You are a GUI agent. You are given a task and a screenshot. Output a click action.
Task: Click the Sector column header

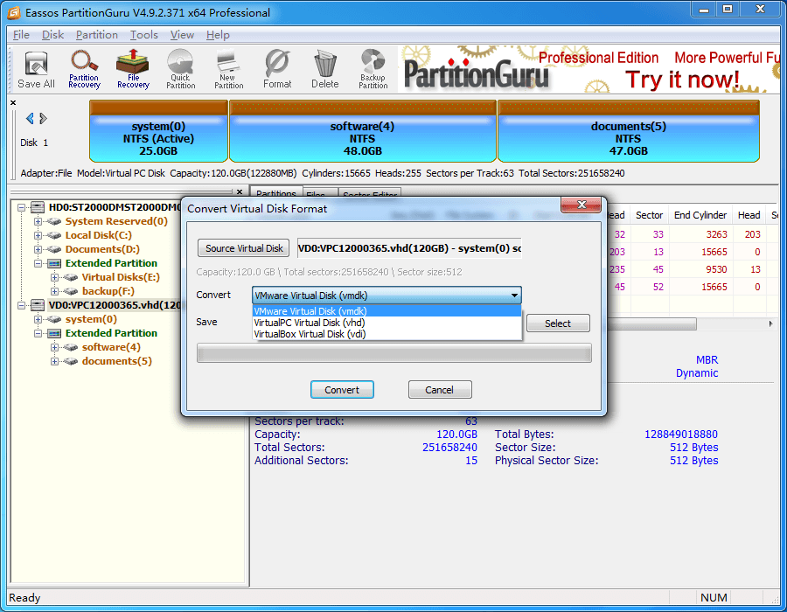650,215
